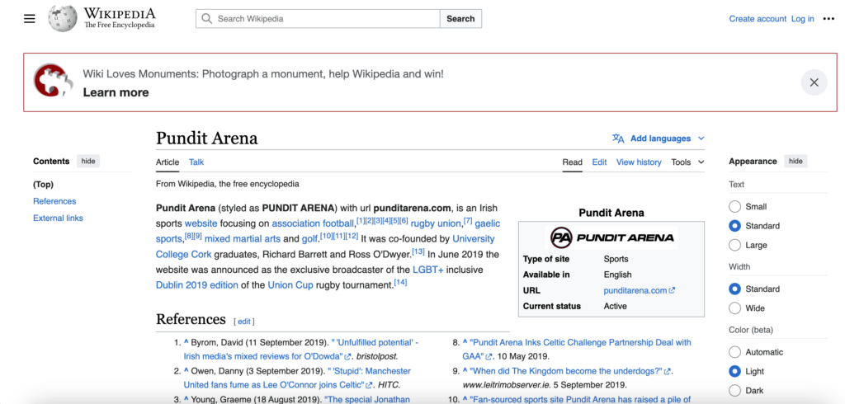This screenshot has height=404, width=845.
Task: Open the website link in article
Action: pyautogui.click(x=201, y=223)
